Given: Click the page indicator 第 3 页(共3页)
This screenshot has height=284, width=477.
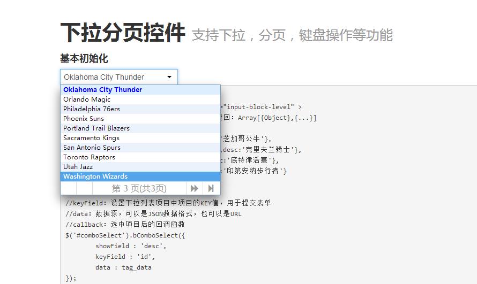Looking at the screenshot, I should 139,188.
